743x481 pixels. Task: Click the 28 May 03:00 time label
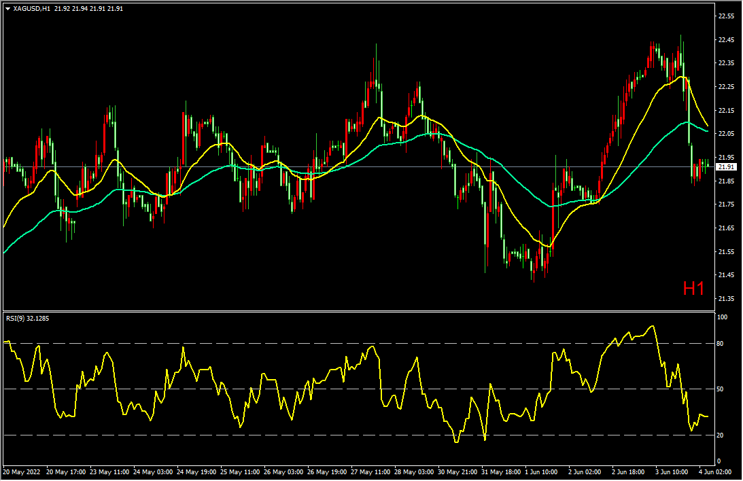coord(414,472)
